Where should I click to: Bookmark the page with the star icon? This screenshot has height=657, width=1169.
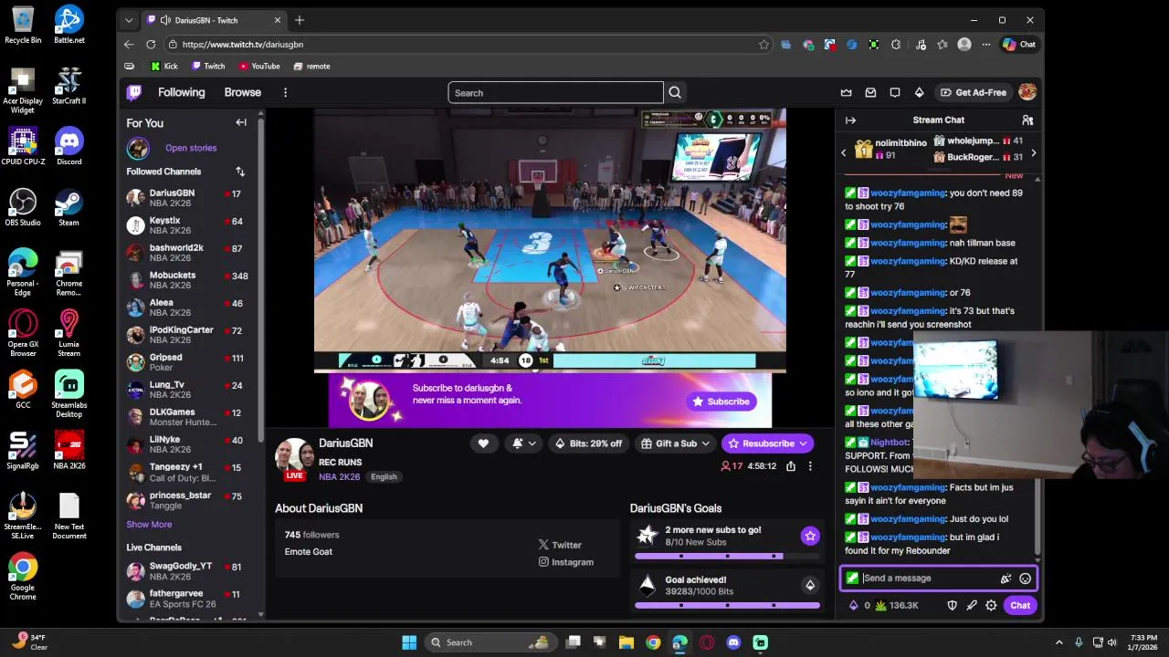[x=764, y=44]
